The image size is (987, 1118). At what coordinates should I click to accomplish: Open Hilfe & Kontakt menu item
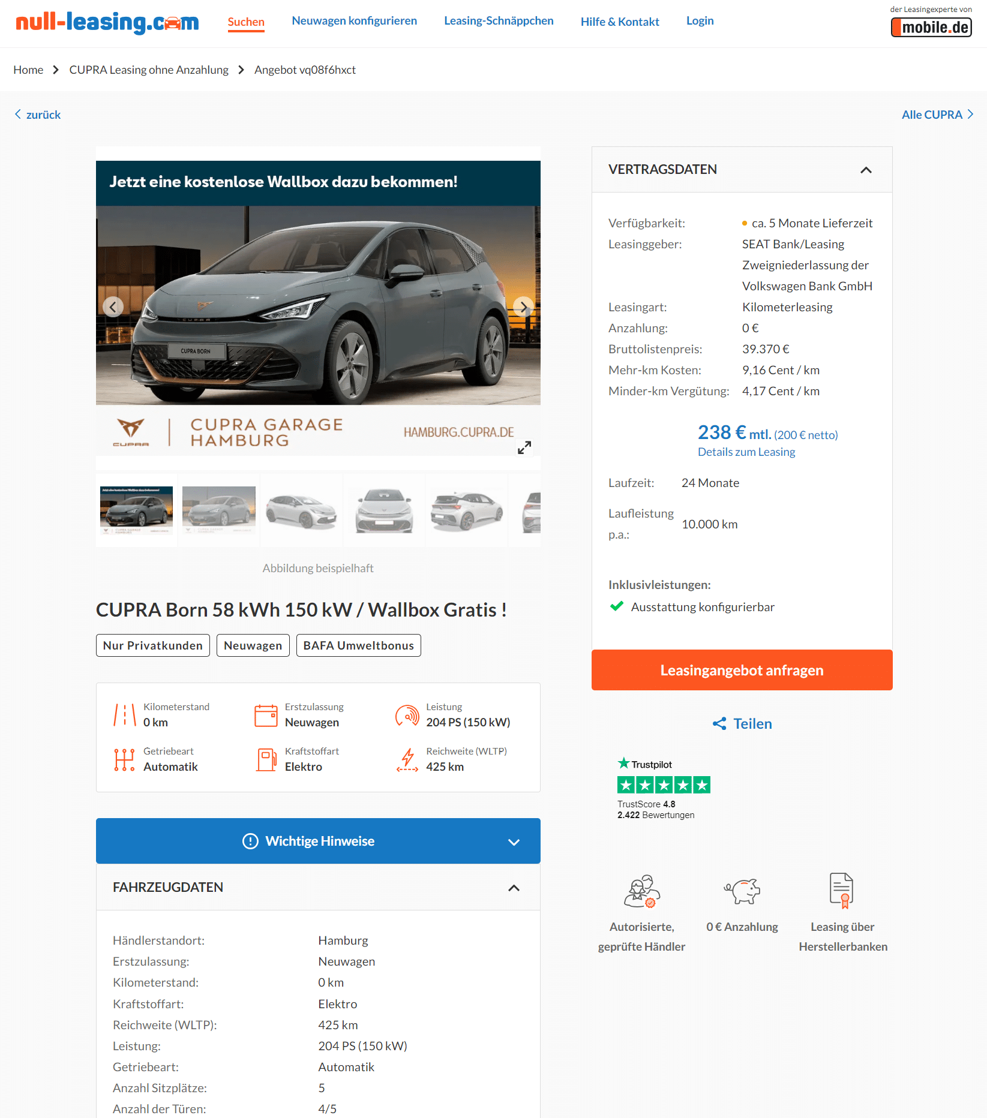click(x=620, y=22)
